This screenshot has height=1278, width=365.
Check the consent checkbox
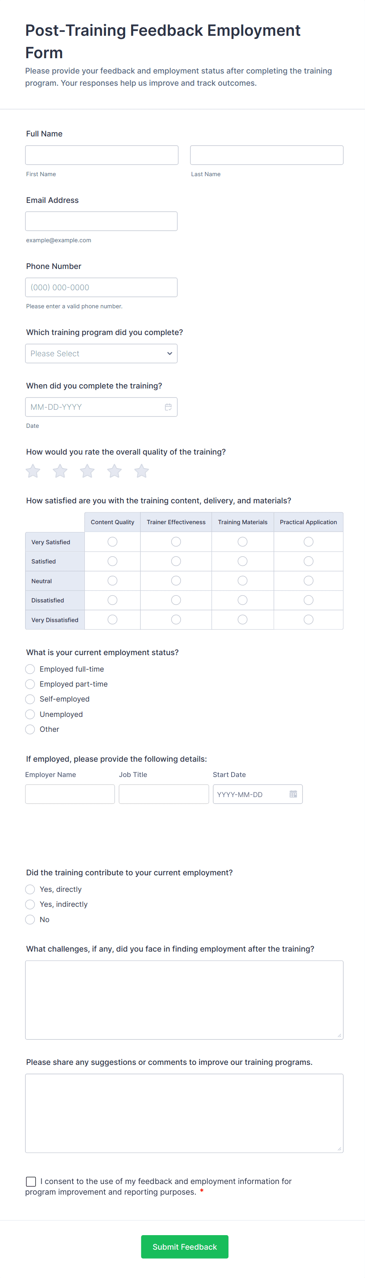click(31, 1181)
